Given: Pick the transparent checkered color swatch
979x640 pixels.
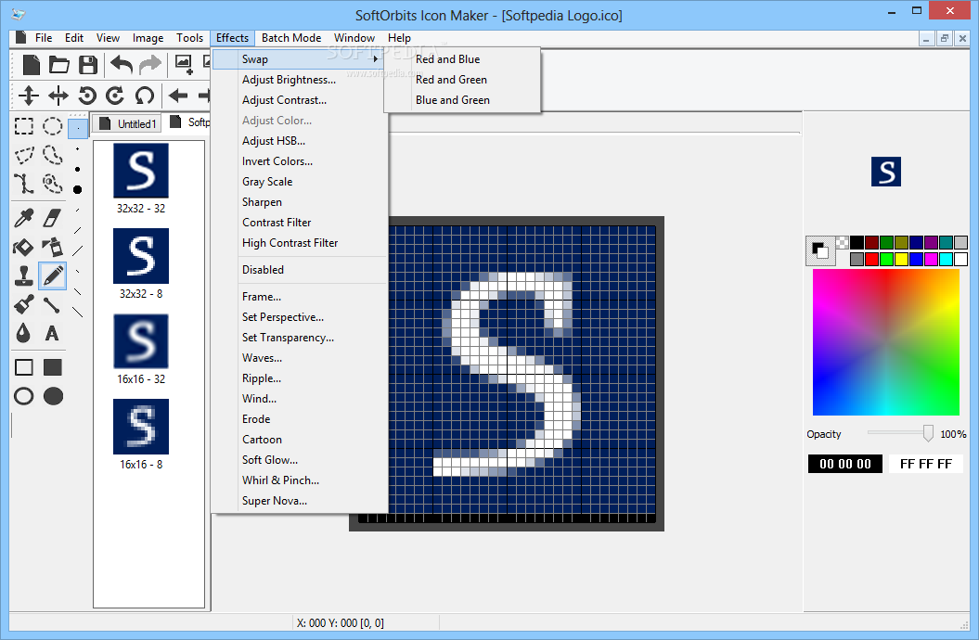Looking at the screenshot, I should click(843, 243).
